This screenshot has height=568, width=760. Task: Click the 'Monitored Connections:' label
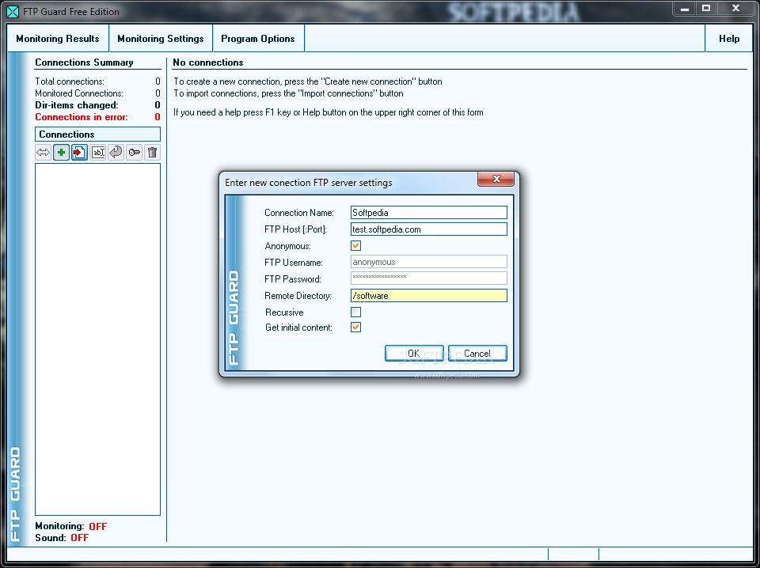pos(79,93)
